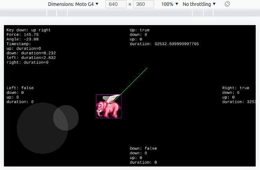Click the widest center segment of the breakpoint bar
Image resolution: width=260 pixels, height=170 pixels.
[x=130, y=13]
